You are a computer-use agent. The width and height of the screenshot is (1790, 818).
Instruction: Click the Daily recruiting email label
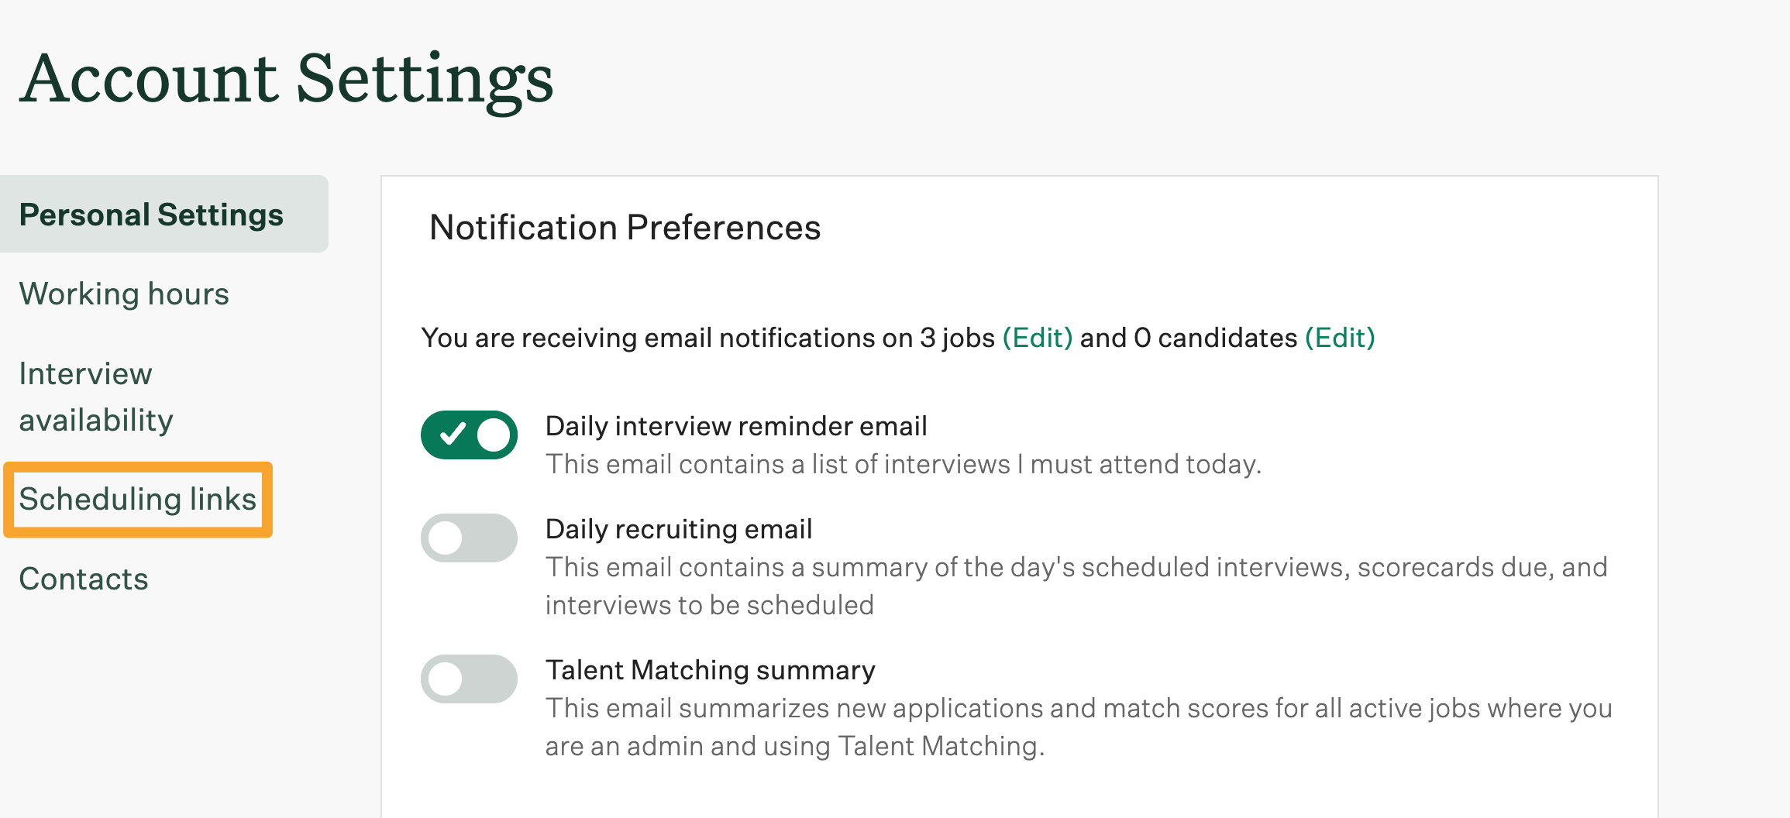[679, 530]
